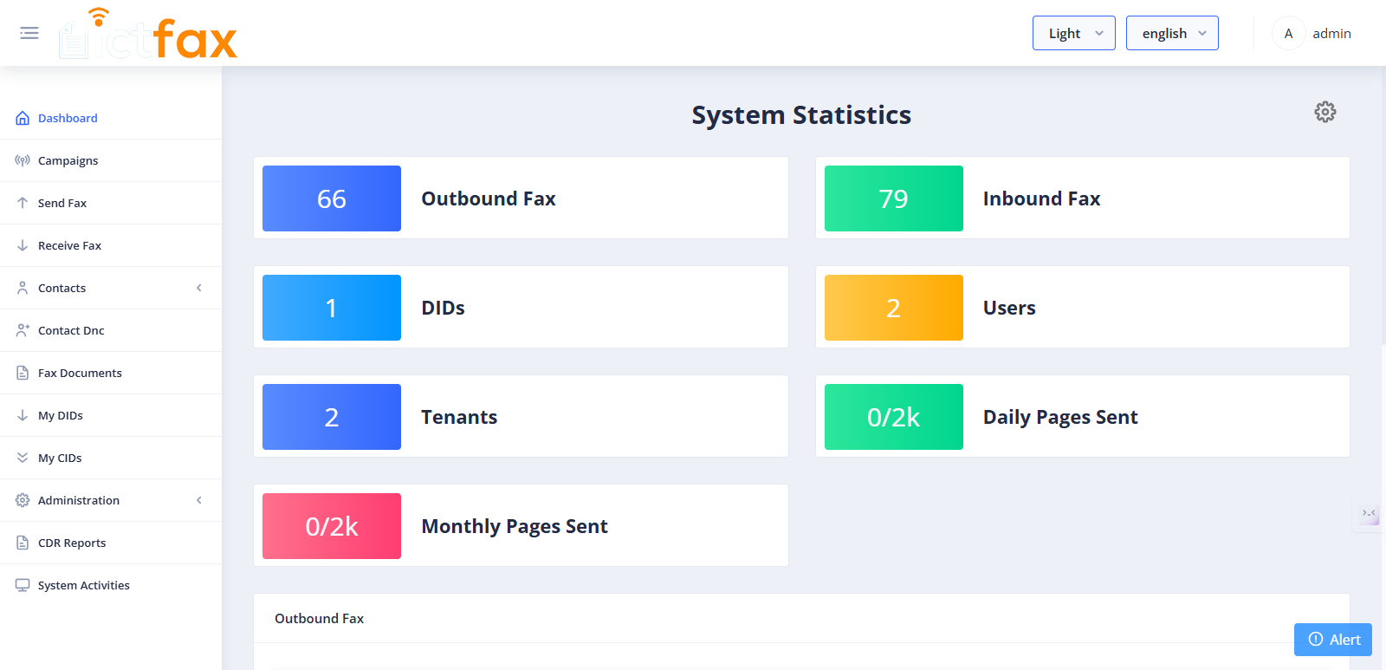Open the statistics settings gear icon
Image resolution: width=1386 pixels, height=670 pixels.
1324,112
